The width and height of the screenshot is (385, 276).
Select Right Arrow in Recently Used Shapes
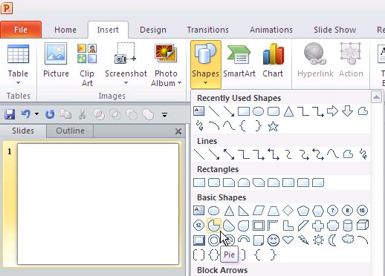[x=332, y=111]
